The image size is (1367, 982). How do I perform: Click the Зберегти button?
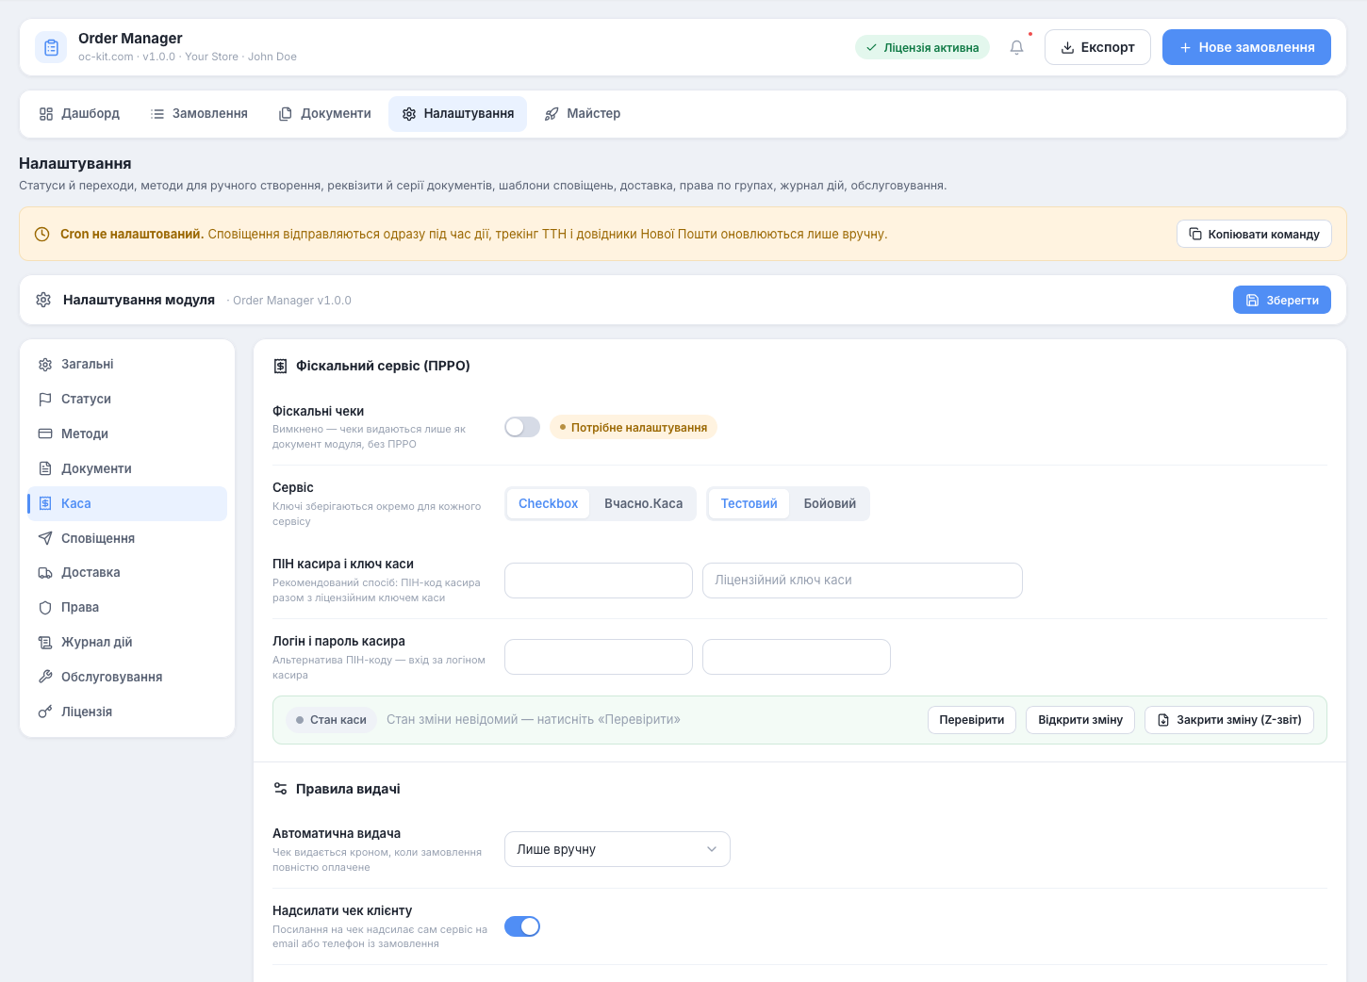(x=1282, y=300)
